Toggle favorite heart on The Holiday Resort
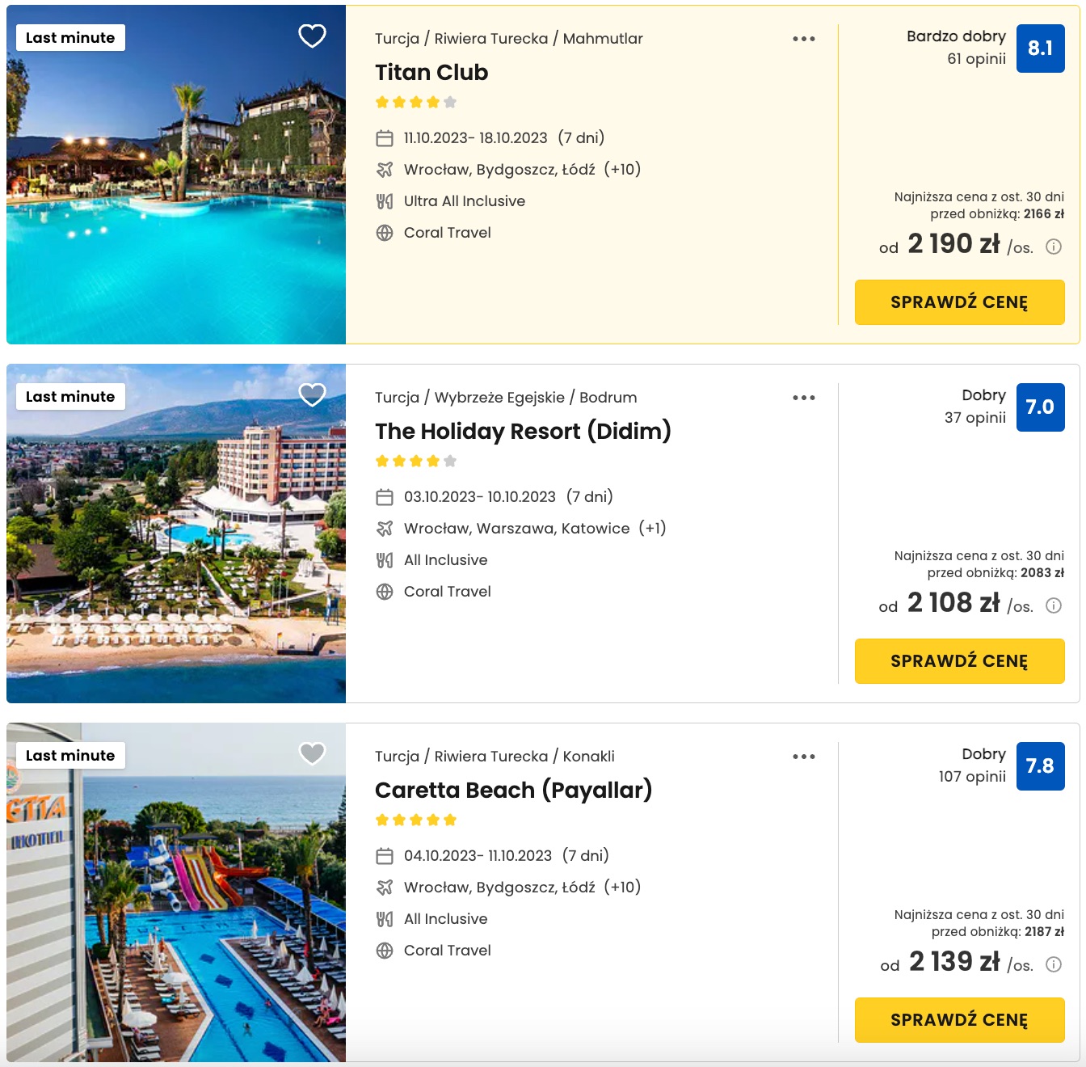1086x1067 pixels. (x=312, y=394)
